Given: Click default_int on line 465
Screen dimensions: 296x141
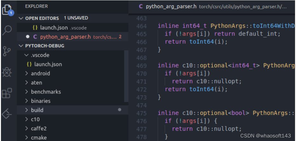Looking at the screenshot, I should [x=258, y=34].
